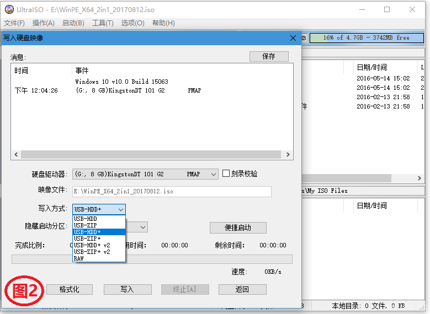Expand the 隐藏启动分区 dropdown arrow
The image size is (430, 314).
click(142, 227)
